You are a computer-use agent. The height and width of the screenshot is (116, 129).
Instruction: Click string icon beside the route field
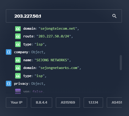point(18,36)
